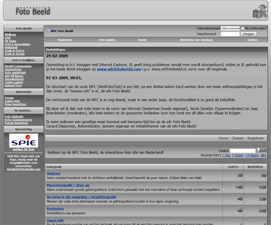
Task: Click Zoeken in the breadcrumb bar
Action: pyautogui.click(x=238, y=138)
